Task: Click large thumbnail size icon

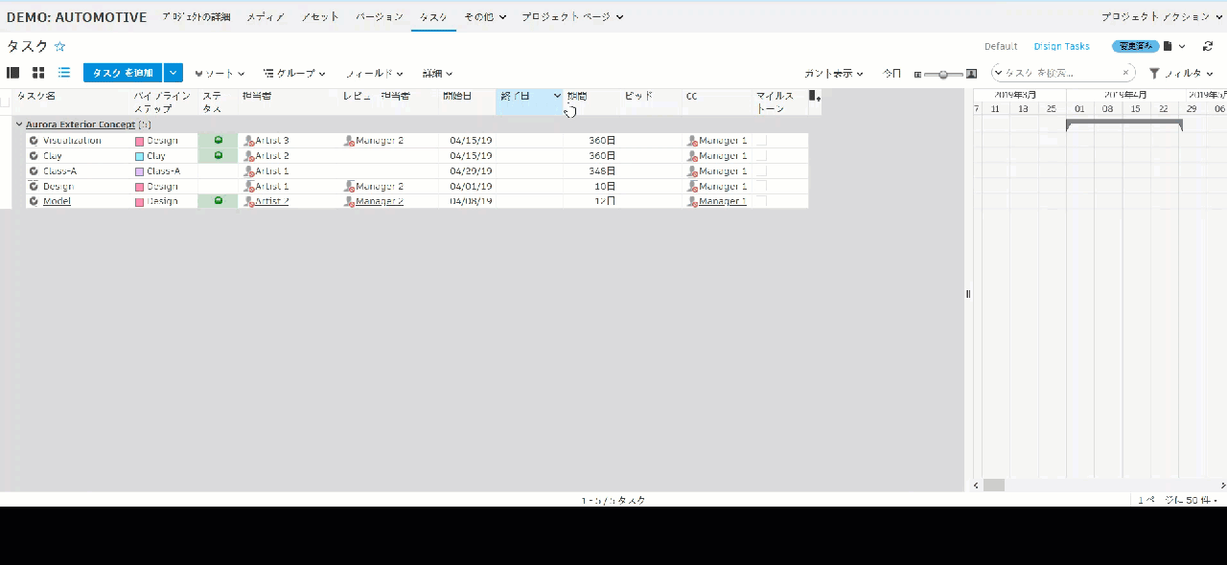Action: pyautogui.click(x=971, y=74)
